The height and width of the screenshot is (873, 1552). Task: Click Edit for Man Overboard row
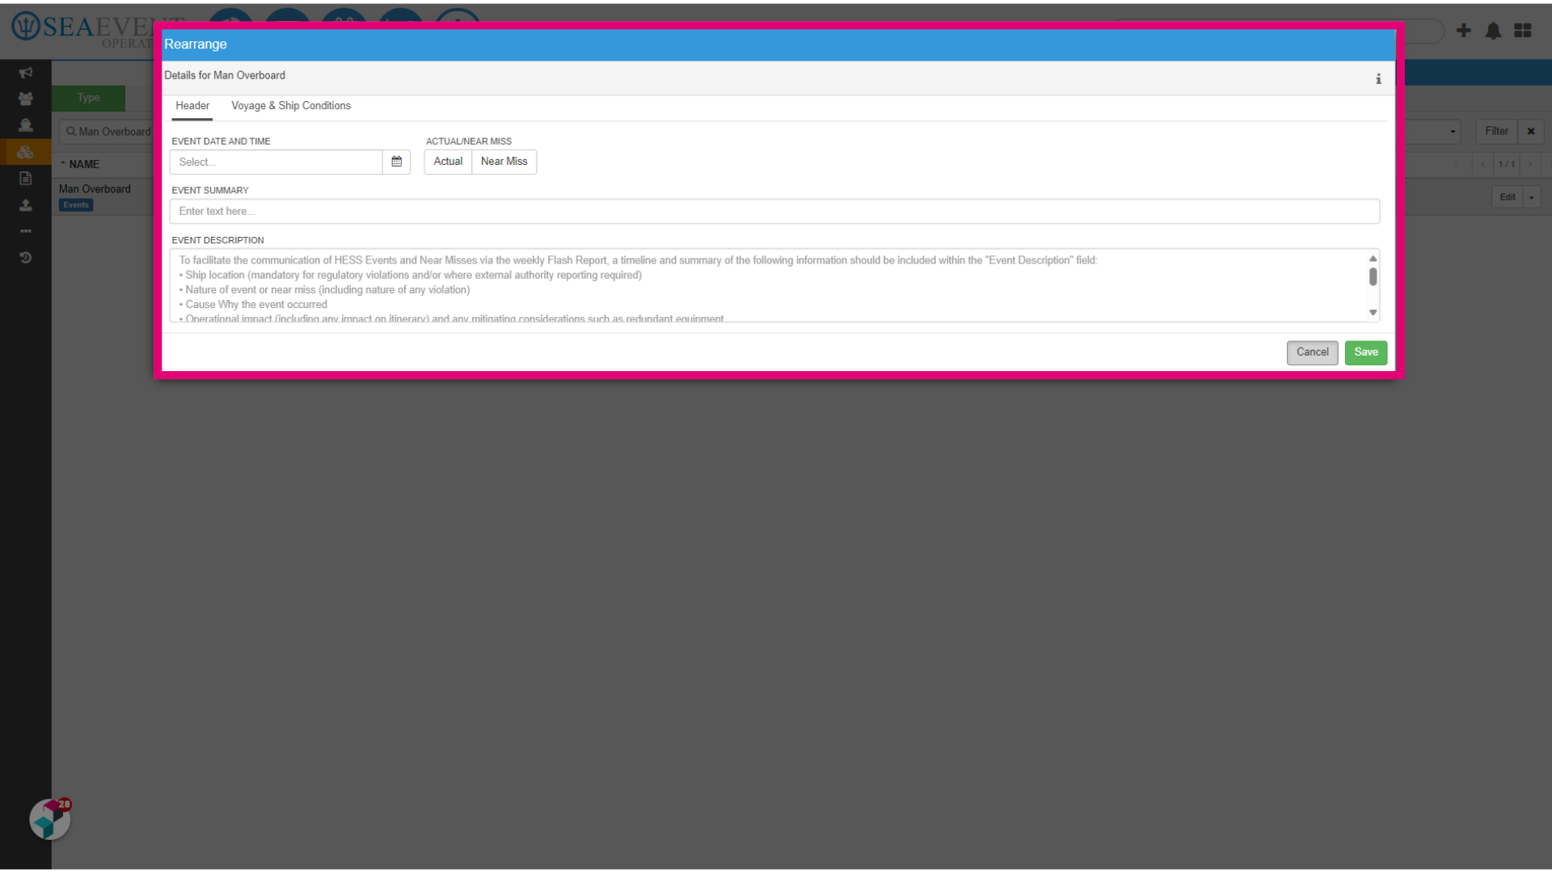[x=1507, y=197]
